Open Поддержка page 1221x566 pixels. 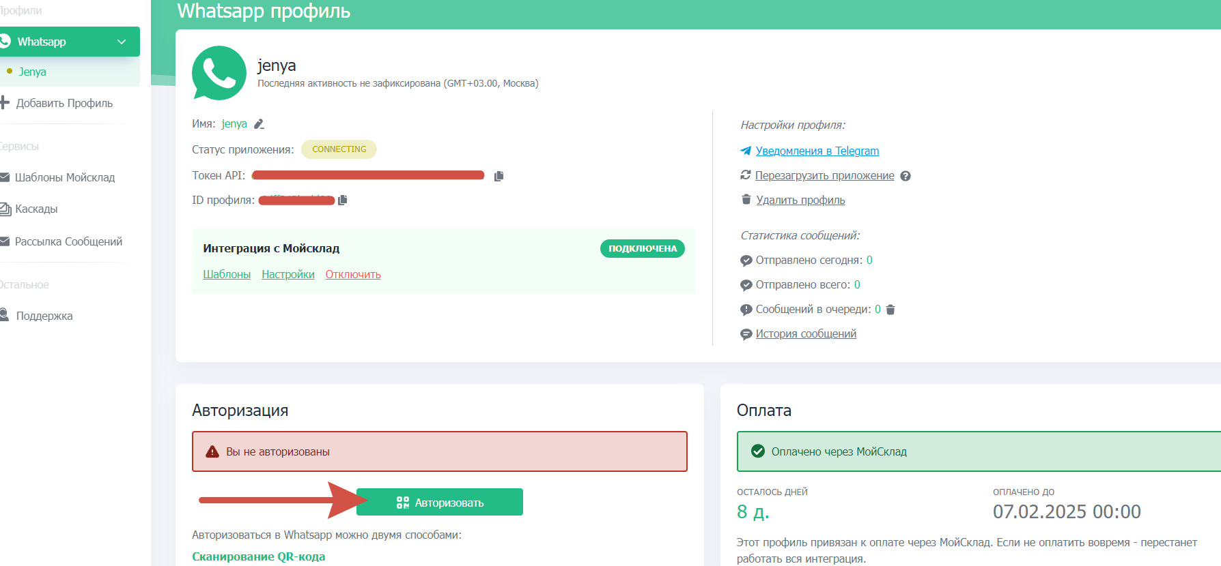[x=44, y=316]
